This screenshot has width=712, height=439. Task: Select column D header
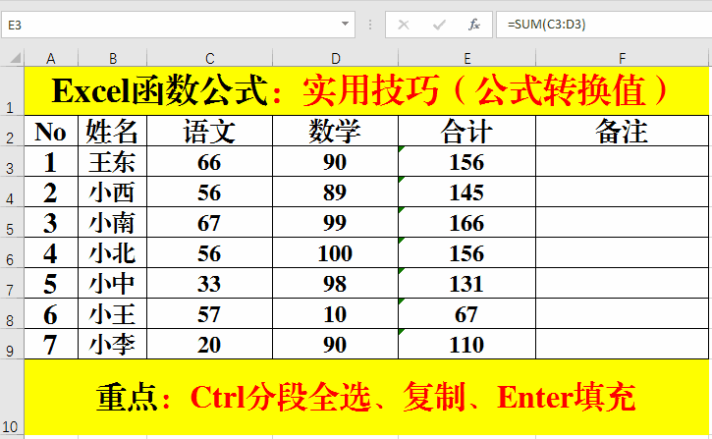coord(335,58)
